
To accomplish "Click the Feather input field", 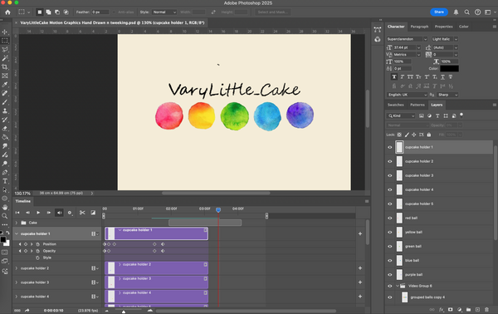I will coord(100,12).
